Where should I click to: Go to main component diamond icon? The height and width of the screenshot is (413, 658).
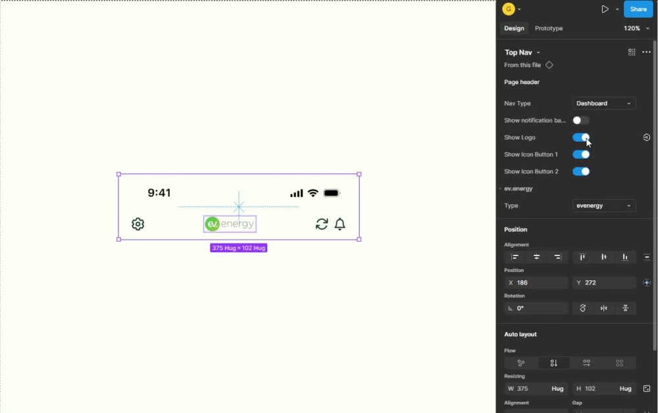549,65
